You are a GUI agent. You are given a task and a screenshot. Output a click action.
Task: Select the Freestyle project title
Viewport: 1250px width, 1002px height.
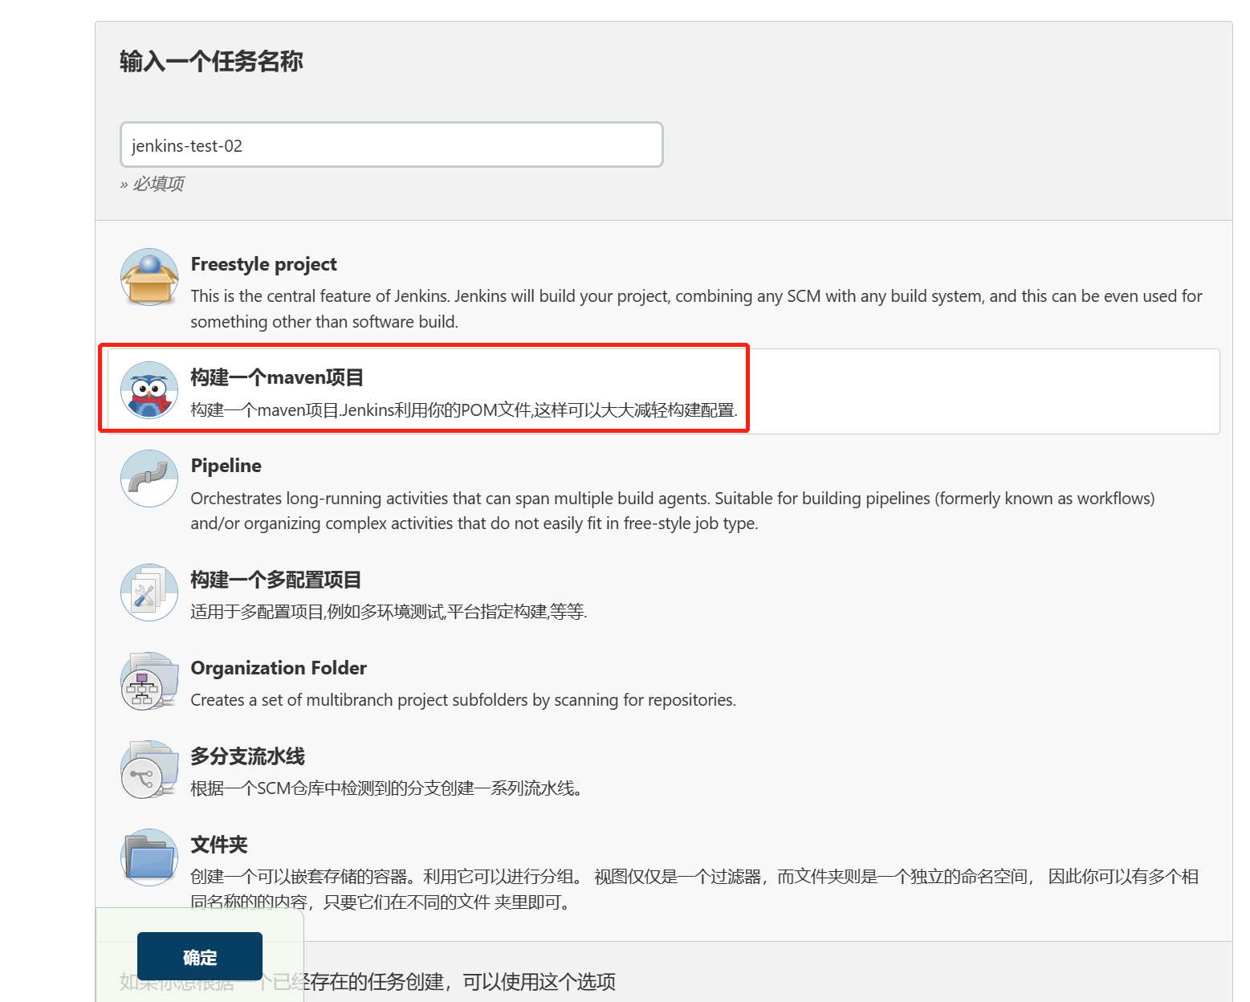pyautogui.click(x=263, y=264)
